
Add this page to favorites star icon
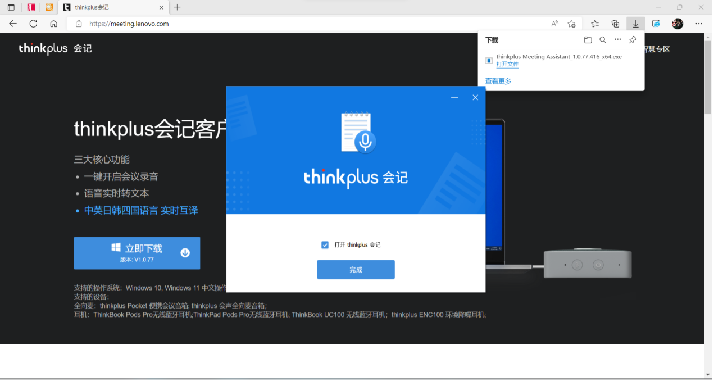(x=571, y=24)
